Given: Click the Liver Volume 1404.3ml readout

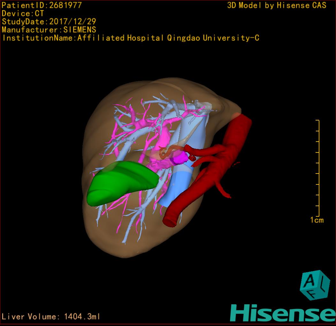Looking at the screenshot, I should [x=51, y=317].
